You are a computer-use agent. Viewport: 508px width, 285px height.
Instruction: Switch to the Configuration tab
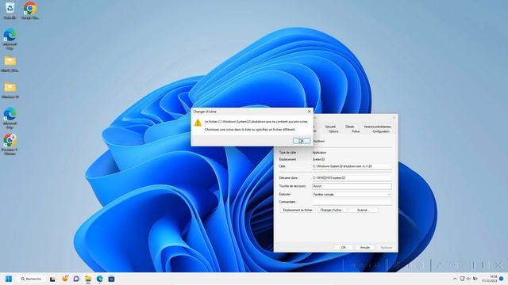381,131
